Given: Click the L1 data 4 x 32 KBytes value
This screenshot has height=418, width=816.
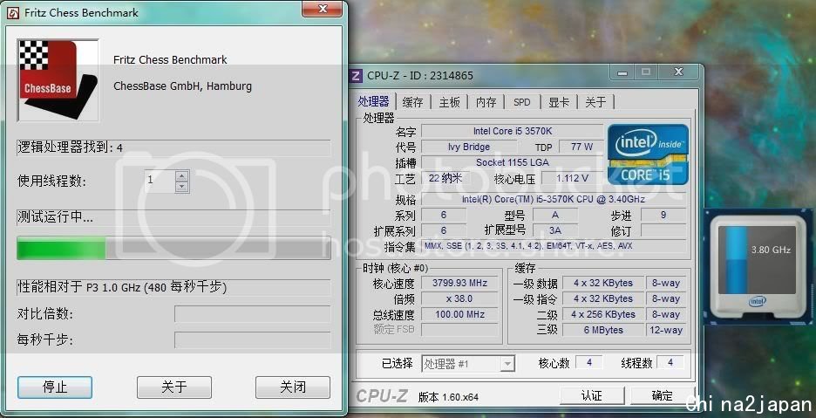Looking at the screenshot, I should (603, 283).
